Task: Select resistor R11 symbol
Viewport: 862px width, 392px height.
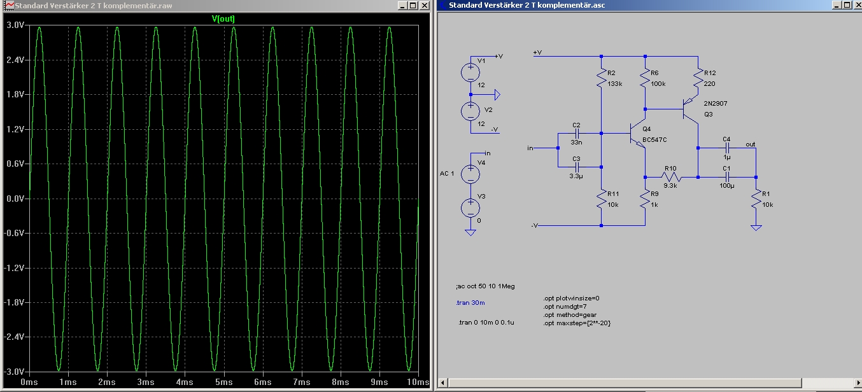Action: tap(602, 200)
